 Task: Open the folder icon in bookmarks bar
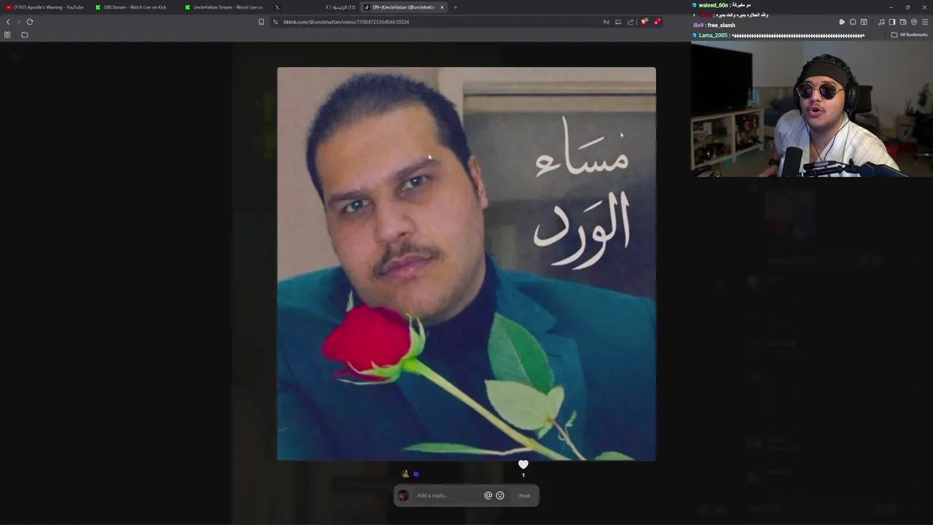pyautogui.click(x=25, y=35)
